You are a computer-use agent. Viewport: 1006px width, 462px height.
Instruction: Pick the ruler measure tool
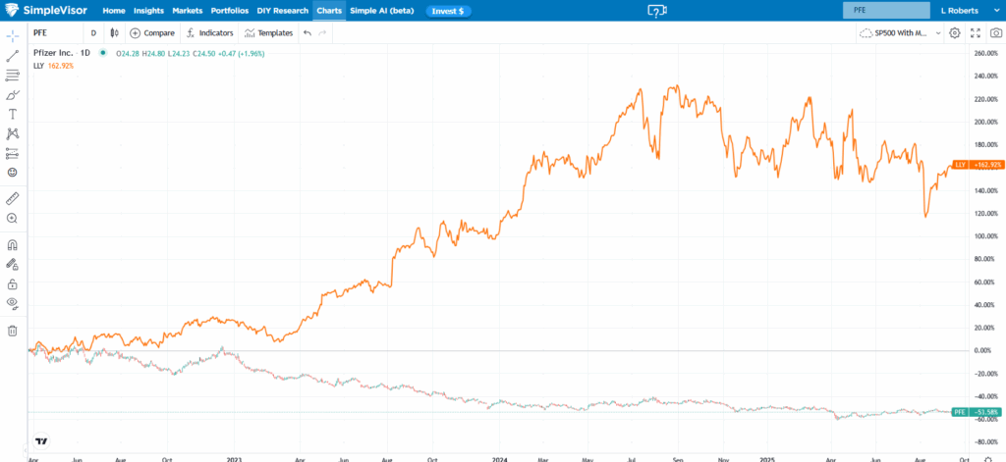13,198
